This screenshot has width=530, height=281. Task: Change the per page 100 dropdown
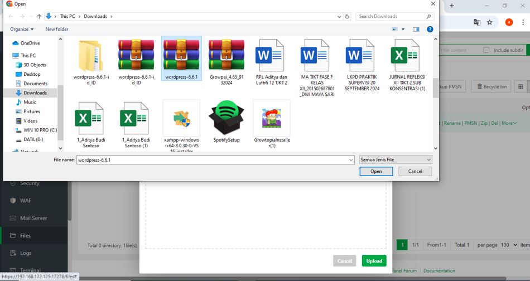pyautogui.click(x=509, y=245)
